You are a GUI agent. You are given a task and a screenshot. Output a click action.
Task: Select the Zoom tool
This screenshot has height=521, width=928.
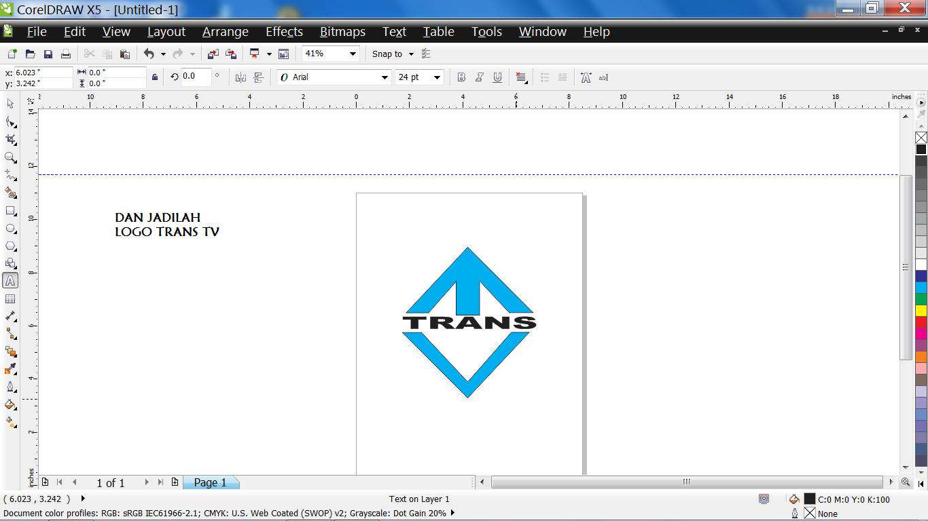click(x=10, y=157)
